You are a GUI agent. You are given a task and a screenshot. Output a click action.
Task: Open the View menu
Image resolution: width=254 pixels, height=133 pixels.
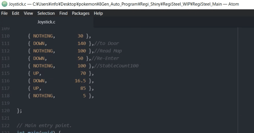(x=28, y=13)
